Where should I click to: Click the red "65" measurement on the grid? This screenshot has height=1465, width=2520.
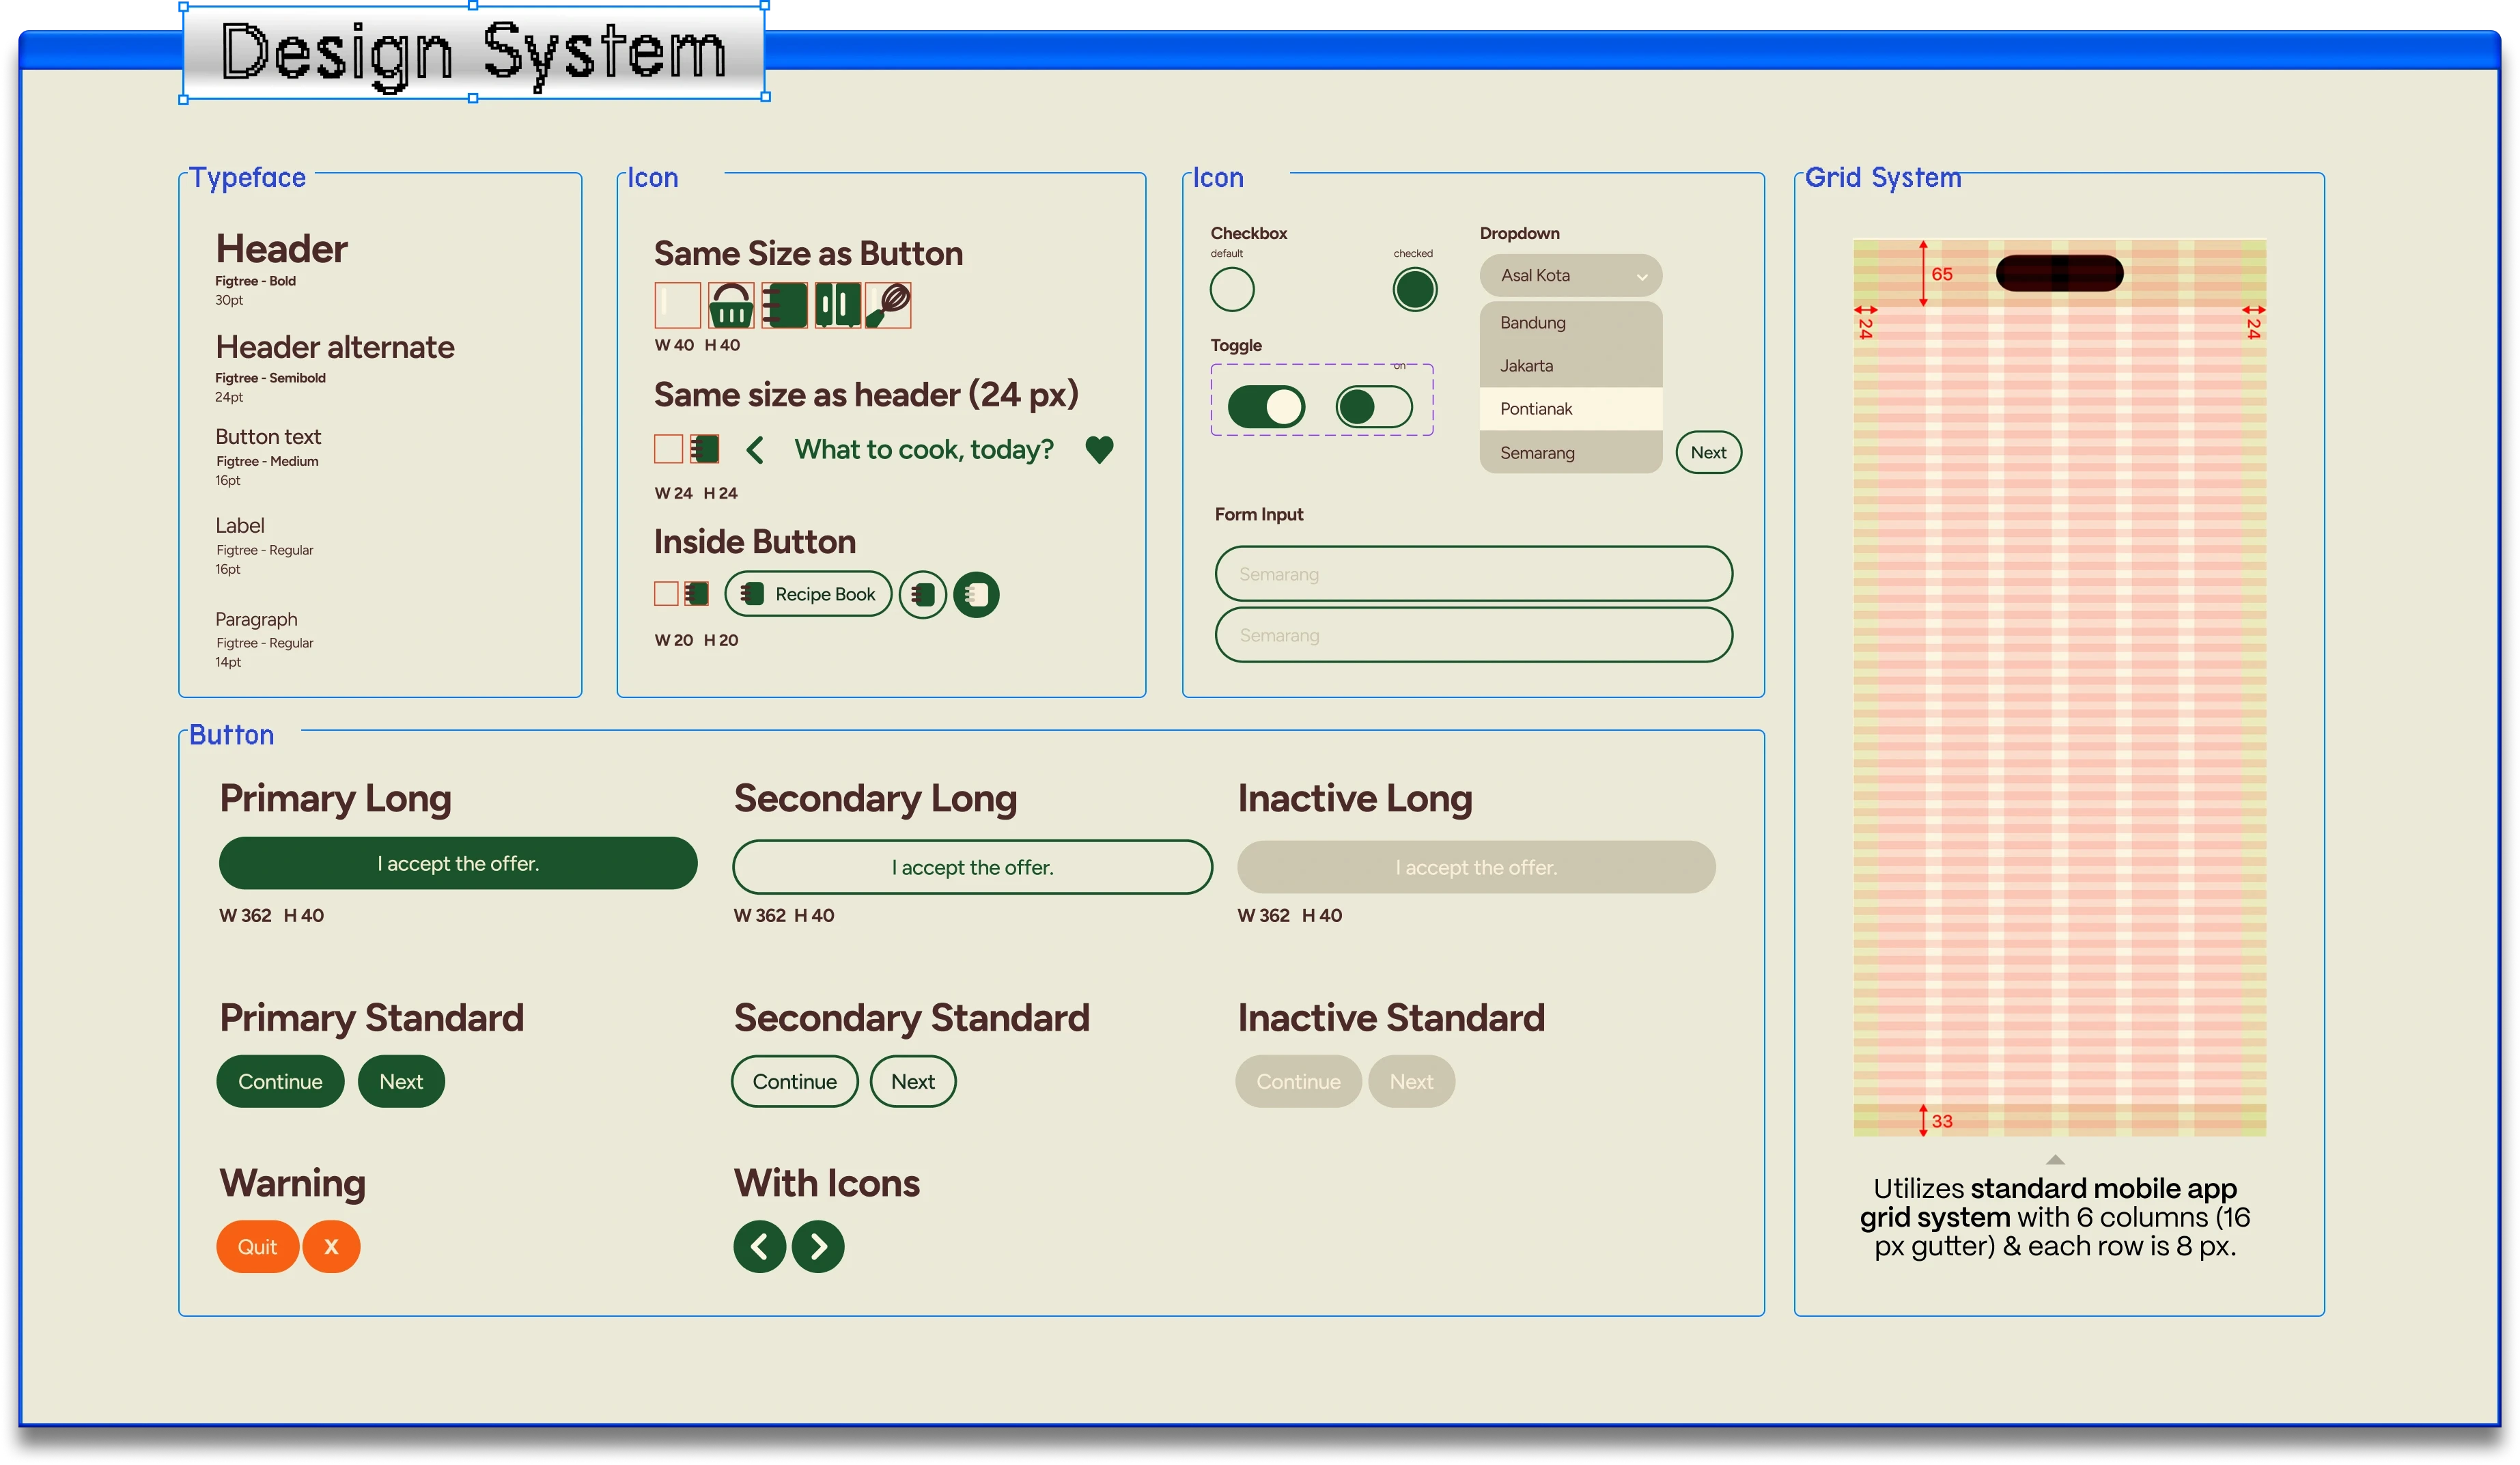pyautogui.click(x=1942, y=274)
